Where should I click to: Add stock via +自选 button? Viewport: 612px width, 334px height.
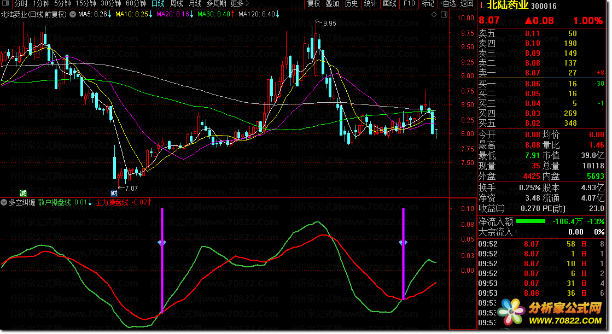coord(447,3)
